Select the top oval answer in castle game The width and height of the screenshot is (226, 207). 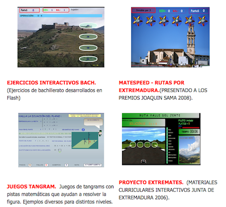coord(88,26)
